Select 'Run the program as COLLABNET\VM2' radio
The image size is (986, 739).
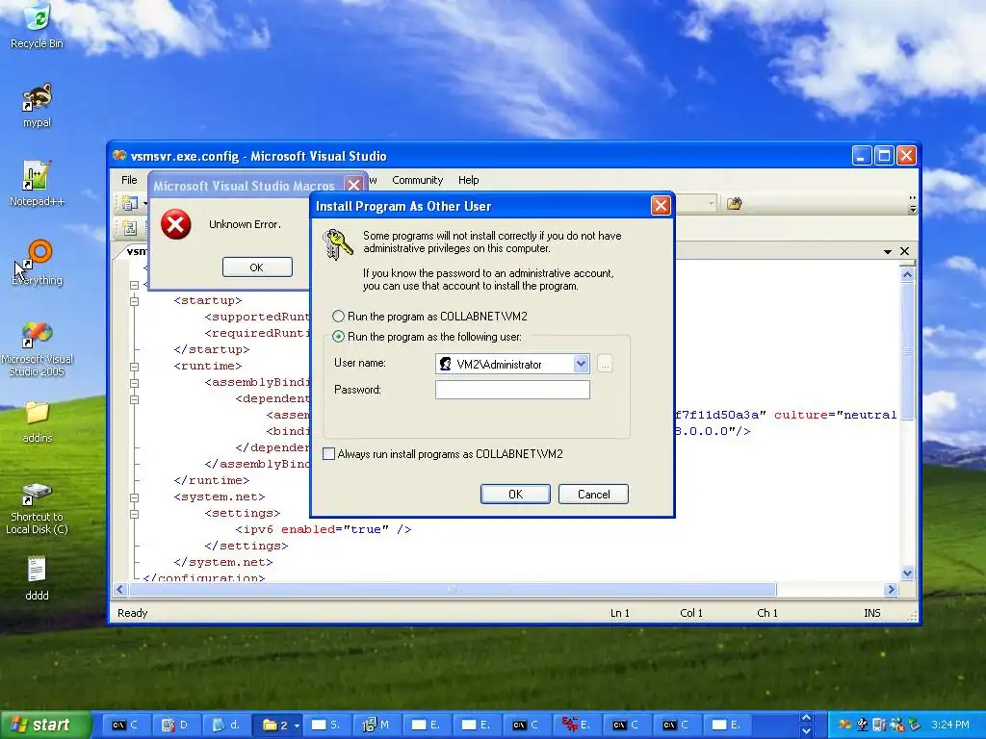(x=338, y=316)
